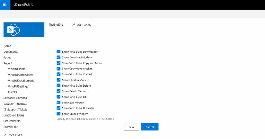Click the Show Upload Modern label
This screenshot has width=265, height=139.
pos(75,114)
